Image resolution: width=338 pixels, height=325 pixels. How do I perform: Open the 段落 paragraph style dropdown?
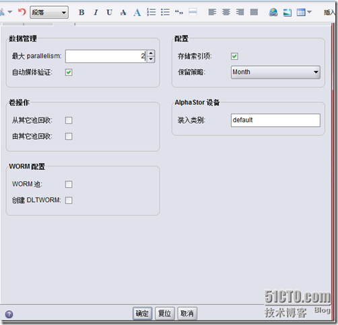49,12
